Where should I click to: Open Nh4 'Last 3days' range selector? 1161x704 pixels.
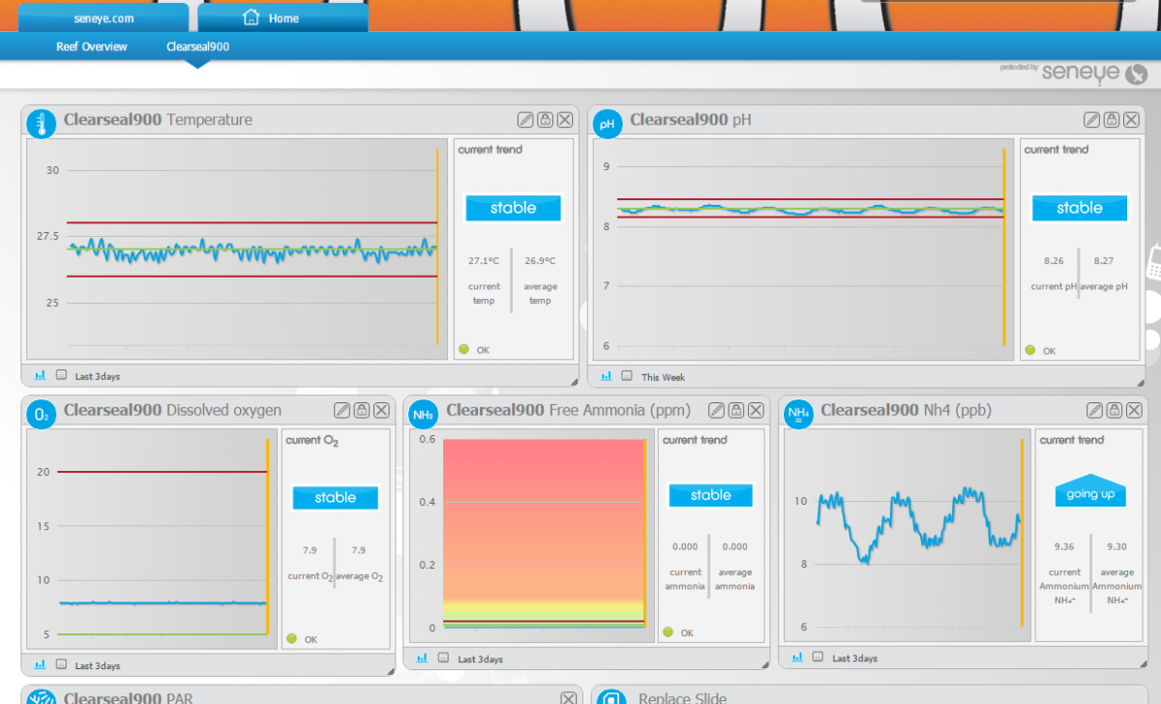point(855,659)
